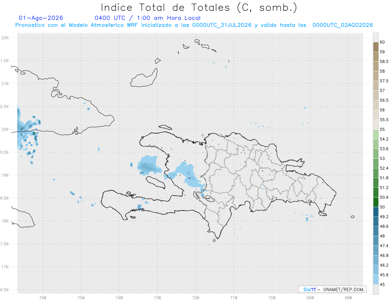Image resolution: width=391 pixels, height=302 pixels.
Task: Select the date text '01-Ago-2026'
Action: [41, 18]
